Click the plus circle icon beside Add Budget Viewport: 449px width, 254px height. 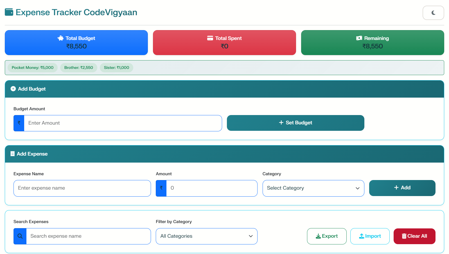pyautogui.click(x=13, y=89)
